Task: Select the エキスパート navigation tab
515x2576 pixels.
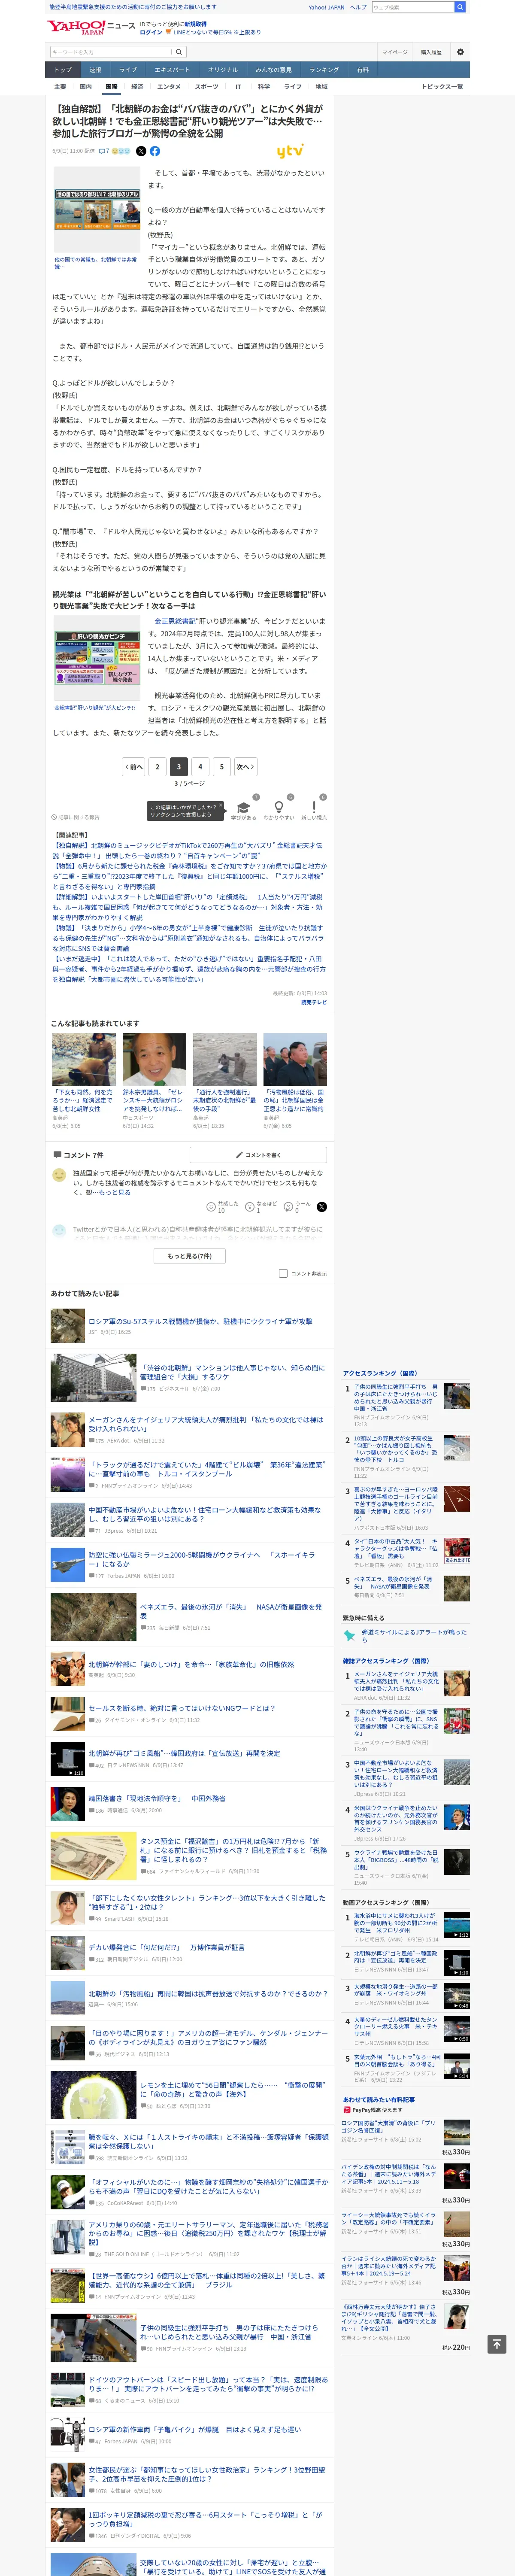Action: [172, 70]
